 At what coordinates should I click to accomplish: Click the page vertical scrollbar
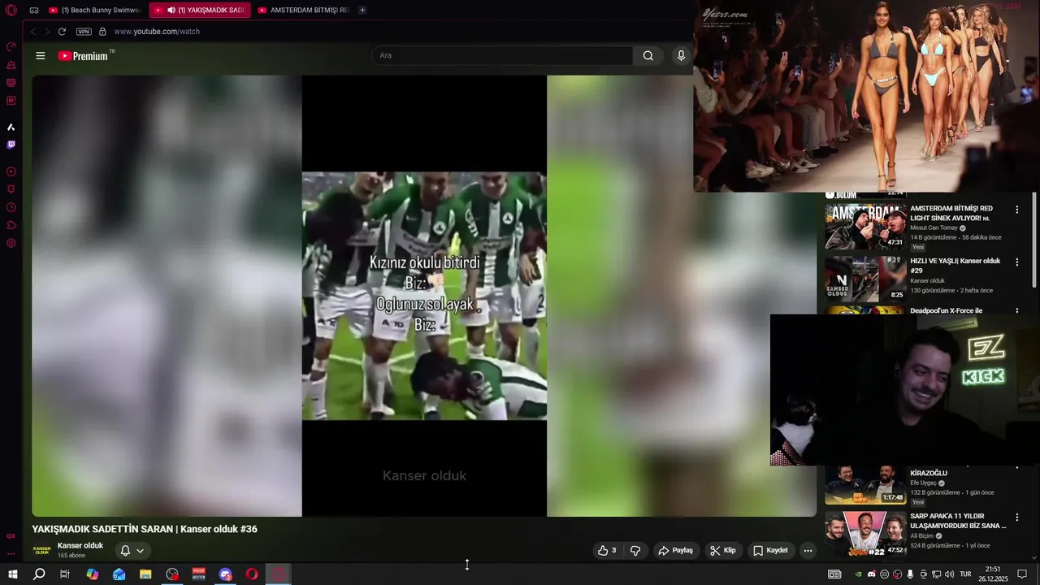1034,240
